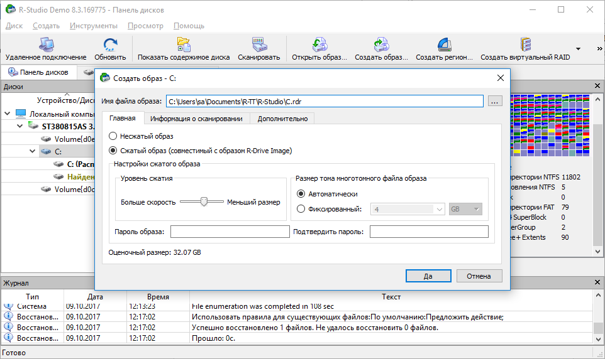Click the Пароль образа password field
Screen dimensions: 605x359
pyautogui.click(x=230, y=232)
